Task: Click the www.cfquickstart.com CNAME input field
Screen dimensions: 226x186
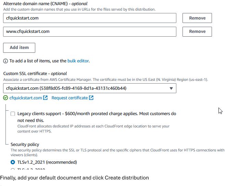Action: pyautogui.click(x=90, y=32)
